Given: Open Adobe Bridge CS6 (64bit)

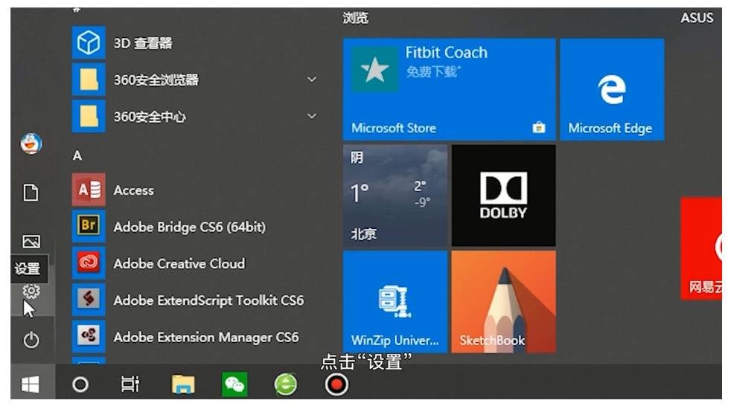Looking at the screenshot, I should [x=189, y=227].
